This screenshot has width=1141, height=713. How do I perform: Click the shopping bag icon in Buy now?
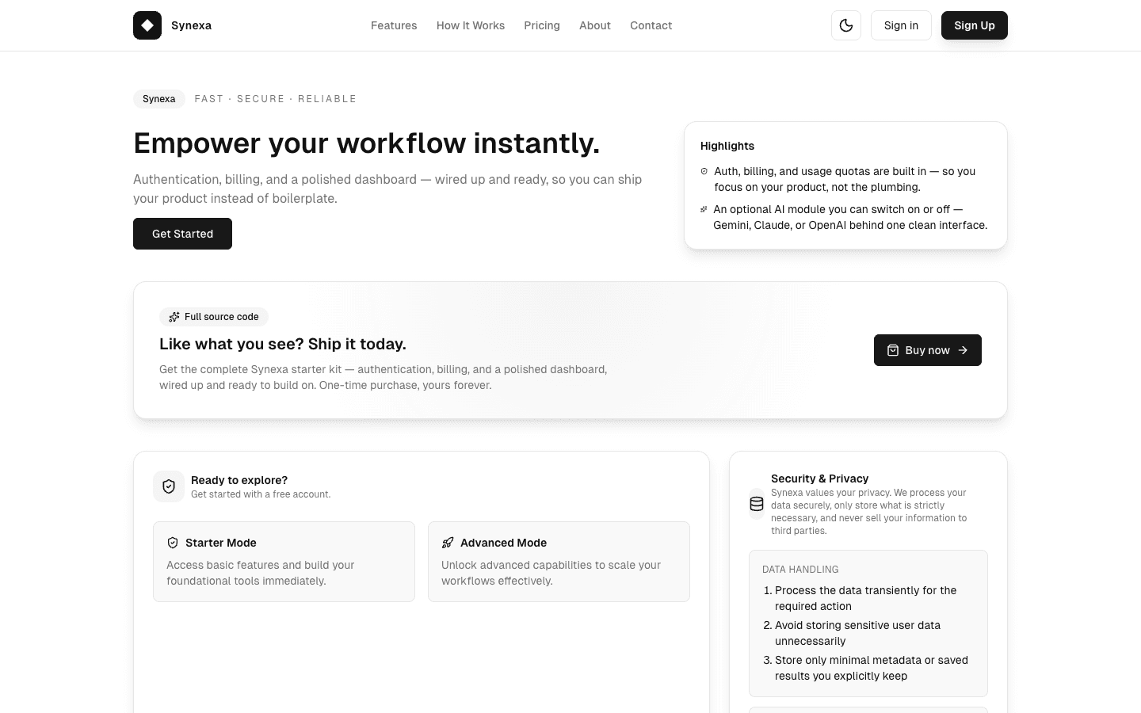point(893,350)
